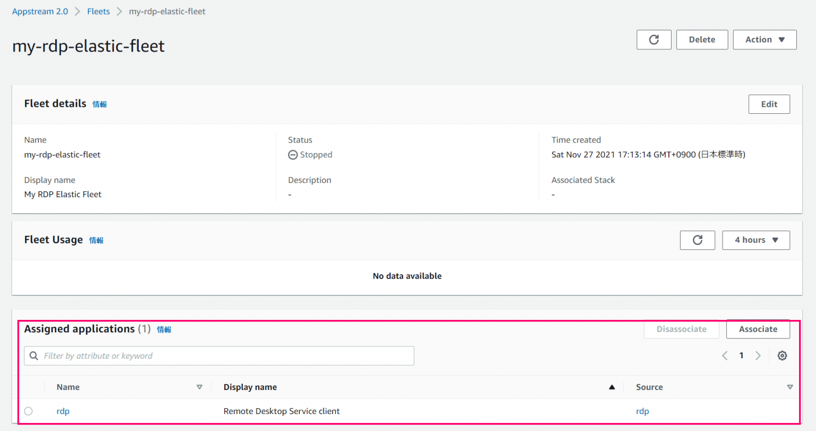This screenshot has height=431, width=816.
Task: Refresh the Fleet Usage data
Action: pos(697,240)
